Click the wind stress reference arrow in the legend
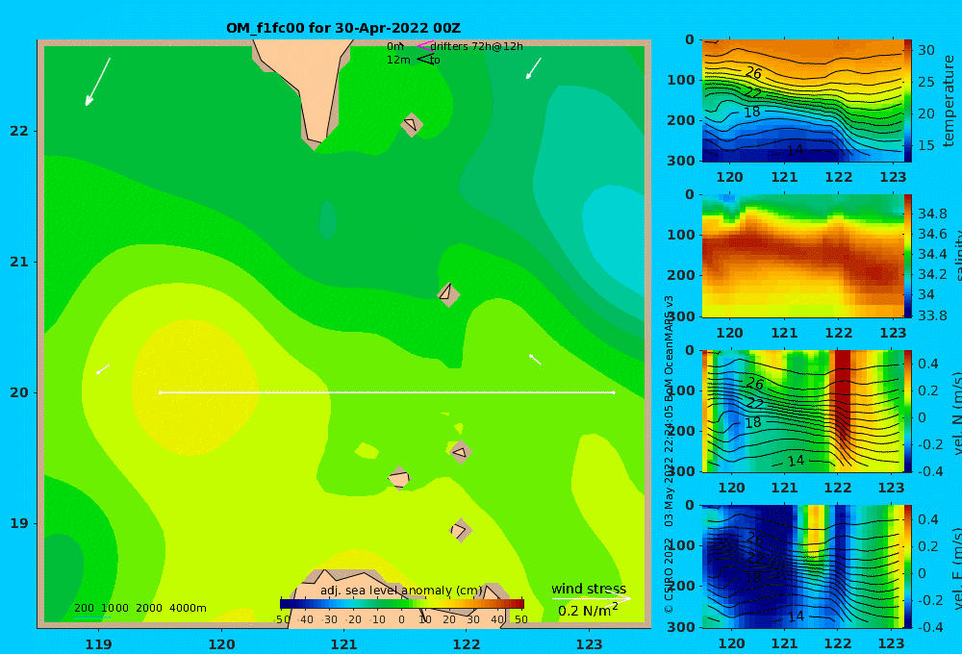This screenshot has height=654, width=962. pos(591,598)
